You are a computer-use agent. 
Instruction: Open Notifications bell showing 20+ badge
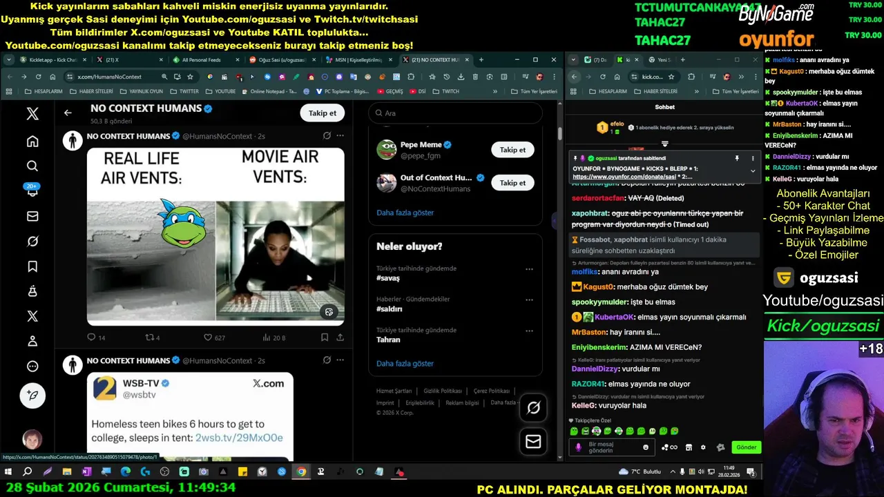32,191
